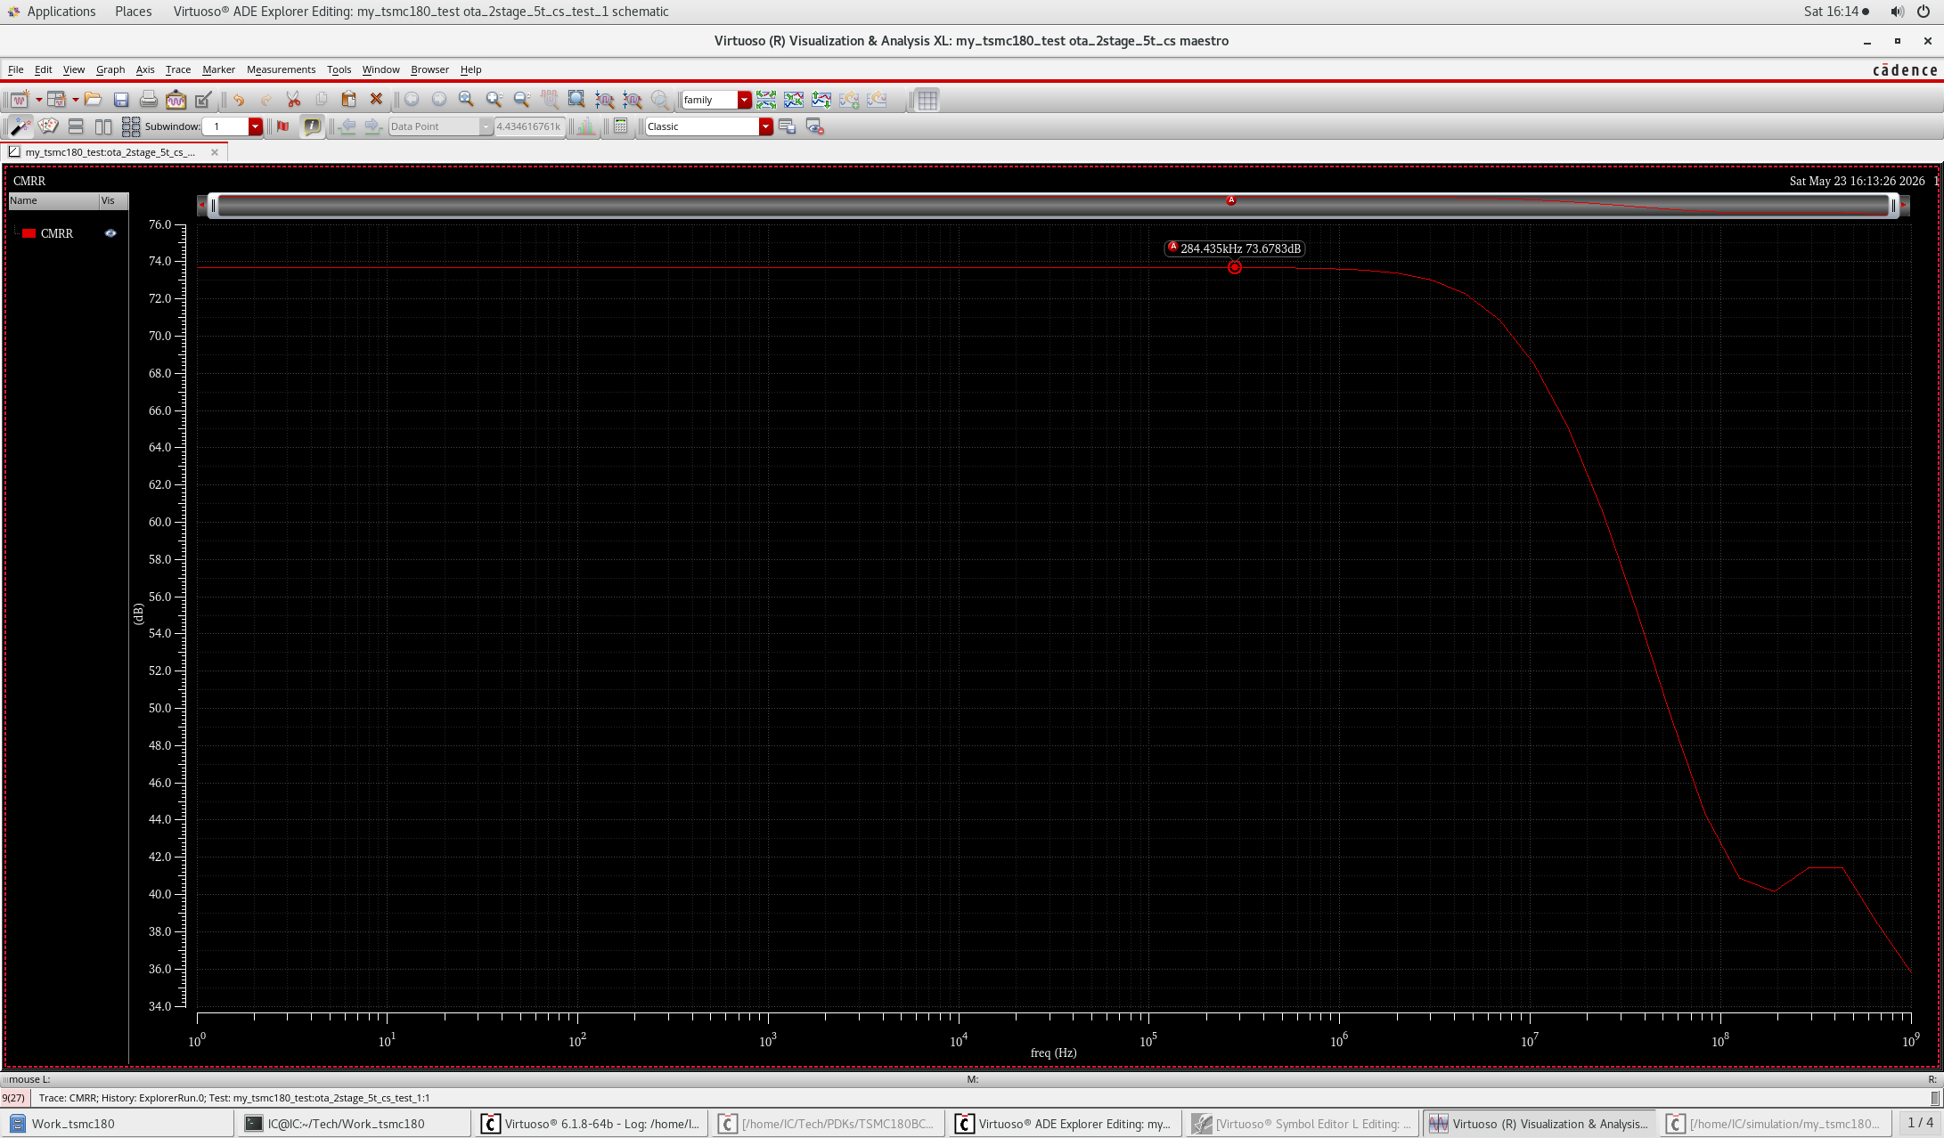Viewport: 1944px width, 1138px height.
Task: Click the card layout subwindow icon
Action: click(x=48, y=126)
